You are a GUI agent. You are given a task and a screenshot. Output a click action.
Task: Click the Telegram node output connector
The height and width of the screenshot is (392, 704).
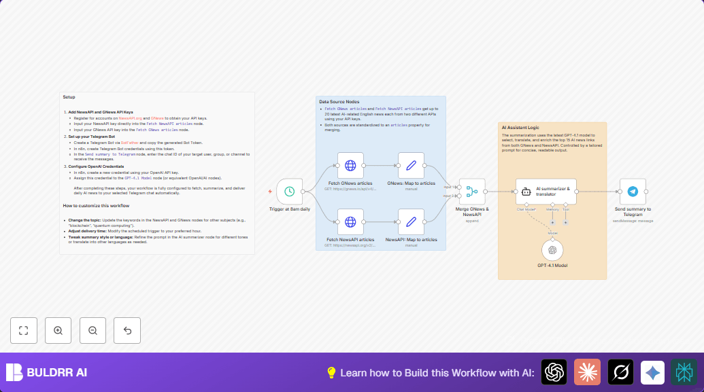[x=646, y=192]
